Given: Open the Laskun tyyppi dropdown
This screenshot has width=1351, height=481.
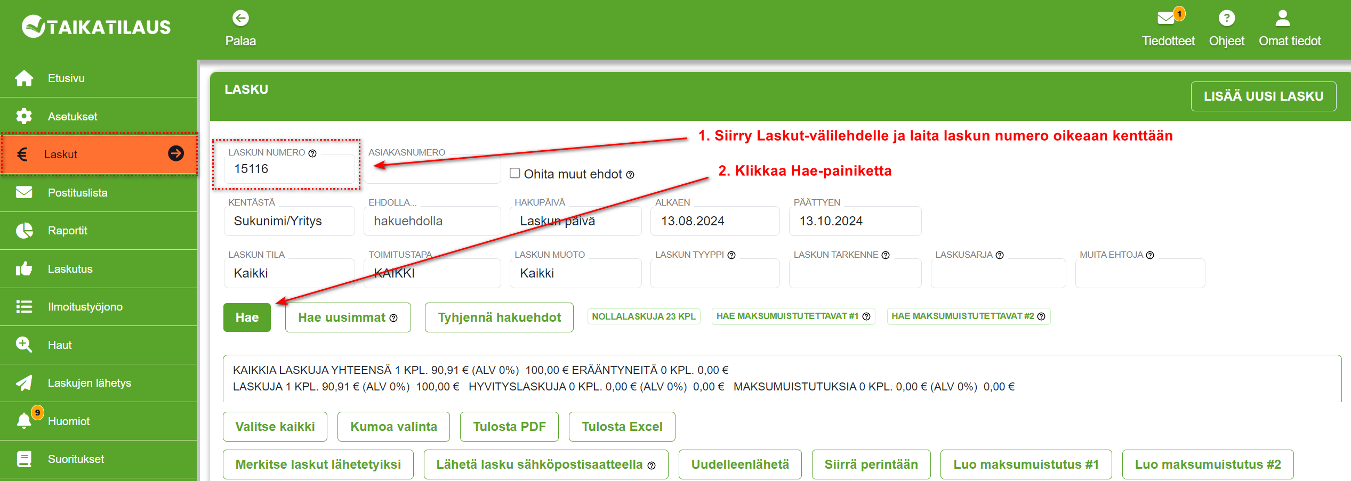Looking at the screenshot, I should [x=715, y=273].
